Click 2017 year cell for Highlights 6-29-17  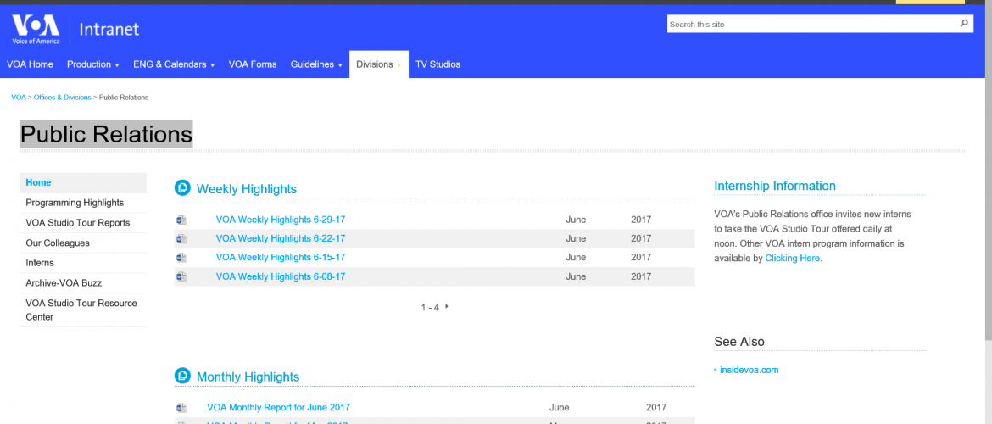click(x=641, y=220)
